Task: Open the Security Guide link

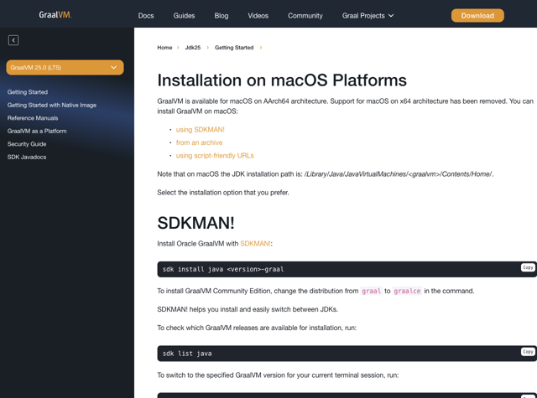Action: [x=27, y=144]
